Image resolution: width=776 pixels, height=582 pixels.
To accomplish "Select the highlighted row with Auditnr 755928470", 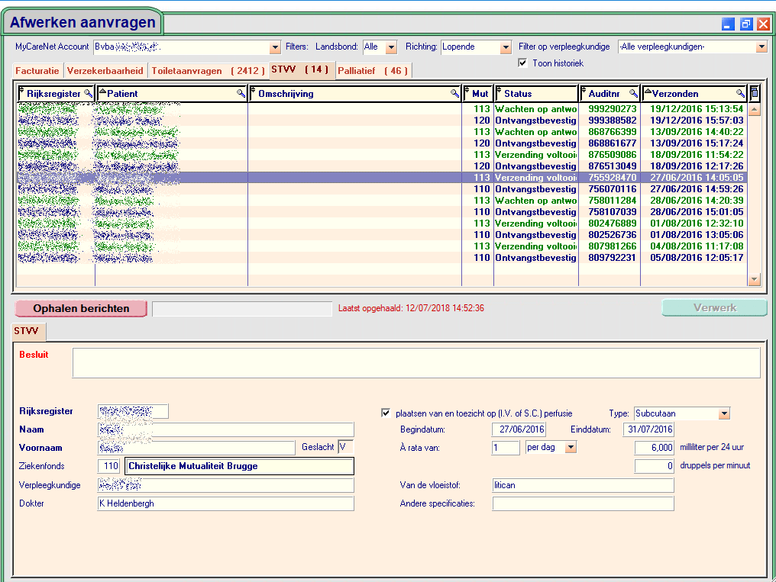I will click(382, 178).
